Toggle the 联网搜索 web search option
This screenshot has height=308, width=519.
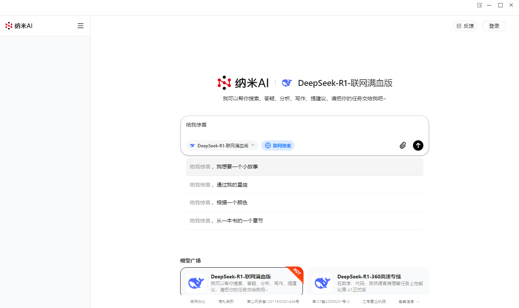point(278,145)
